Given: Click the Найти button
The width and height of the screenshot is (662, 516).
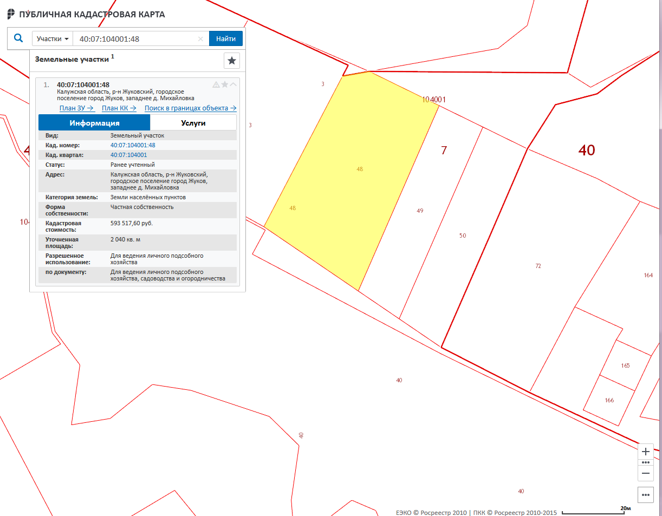Looking at the screenshot, I should click(226, 38).
